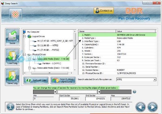Click the Min value field

click(x=43, y=99)
